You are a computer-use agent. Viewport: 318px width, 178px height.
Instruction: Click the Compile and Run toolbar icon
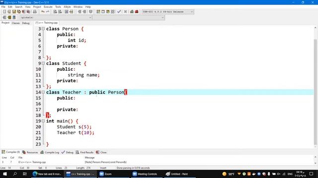[108, 12]
